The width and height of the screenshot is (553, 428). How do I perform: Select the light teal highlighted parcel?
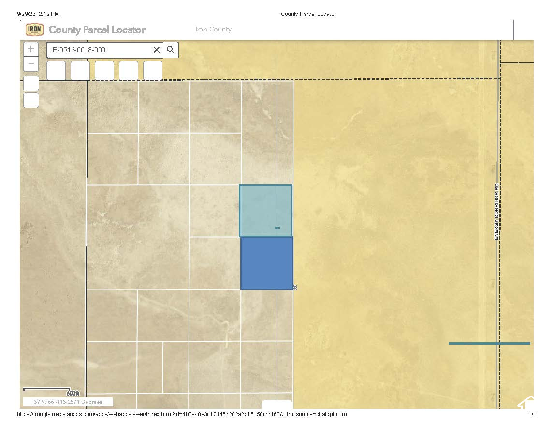(x=265, y=211)
